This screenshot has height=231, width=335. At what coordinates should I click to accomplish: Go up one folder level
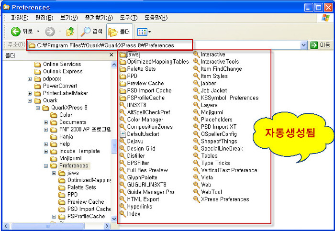70,32
